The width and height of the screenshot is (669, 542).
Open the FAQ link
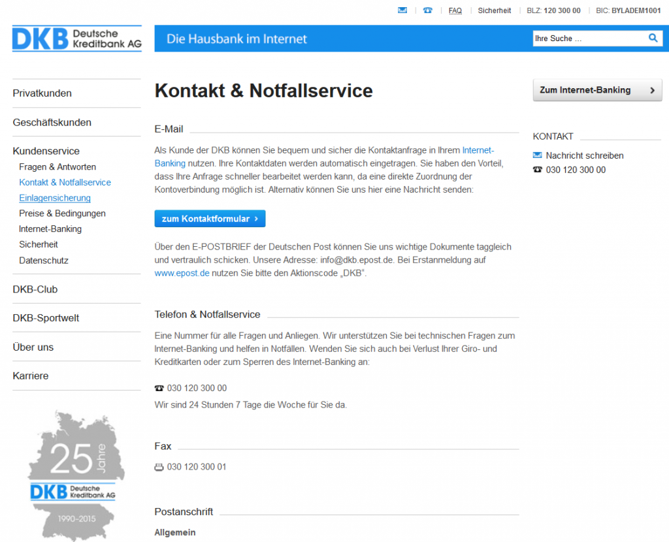click(455, 10)
